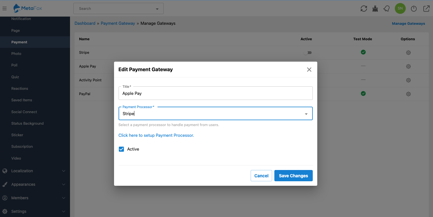
Task: Click into the Title input field
Action: pos(215,93)
